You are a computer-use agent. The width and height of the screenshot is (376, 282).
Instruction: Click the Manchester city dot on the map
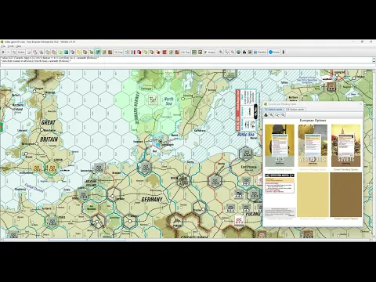point(42,129)
